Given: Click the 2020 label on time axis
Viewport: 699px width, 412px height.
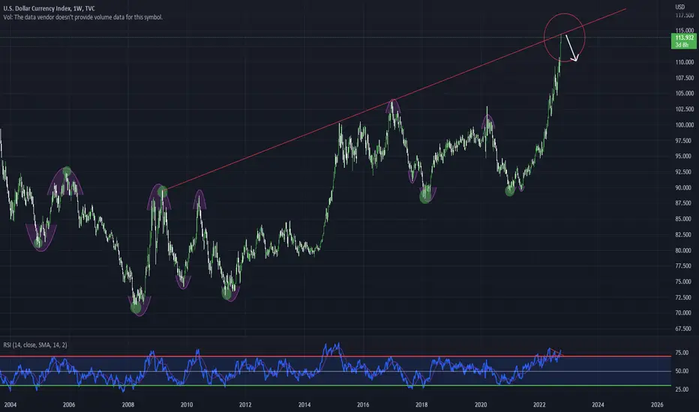Looking at the screenshot, I should click(x=481, y=405).
